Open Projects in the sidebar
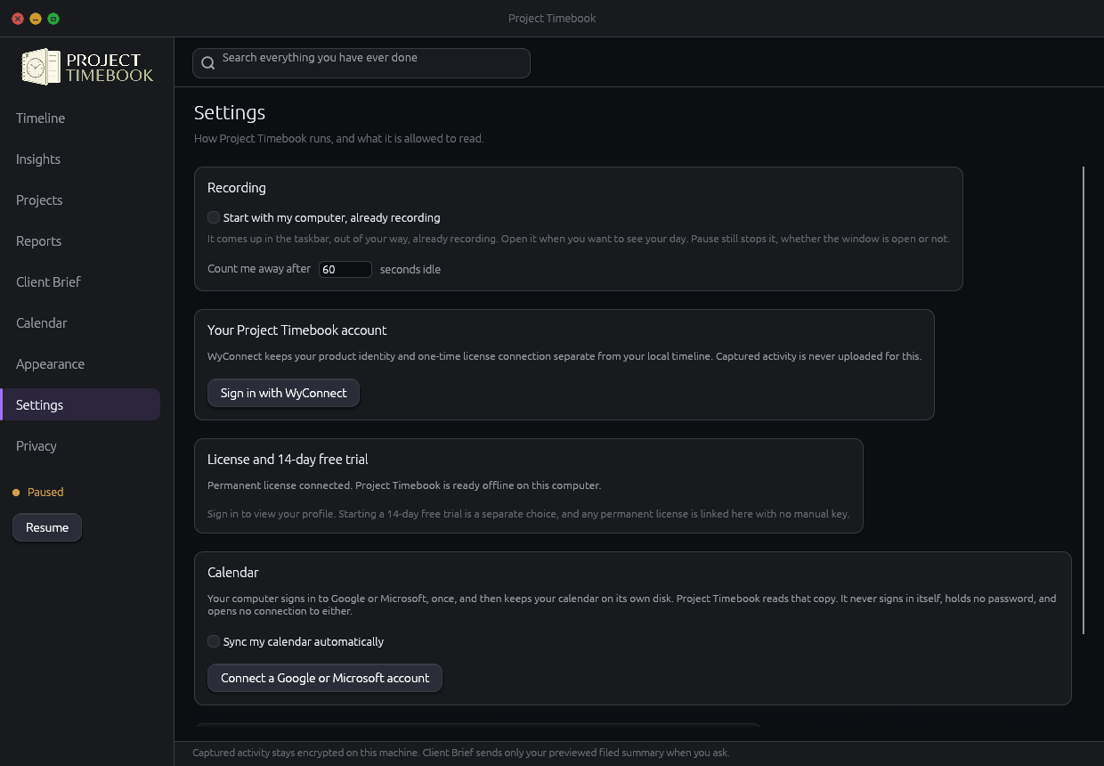The image size is (1104, 766). [x=81, y=200]
